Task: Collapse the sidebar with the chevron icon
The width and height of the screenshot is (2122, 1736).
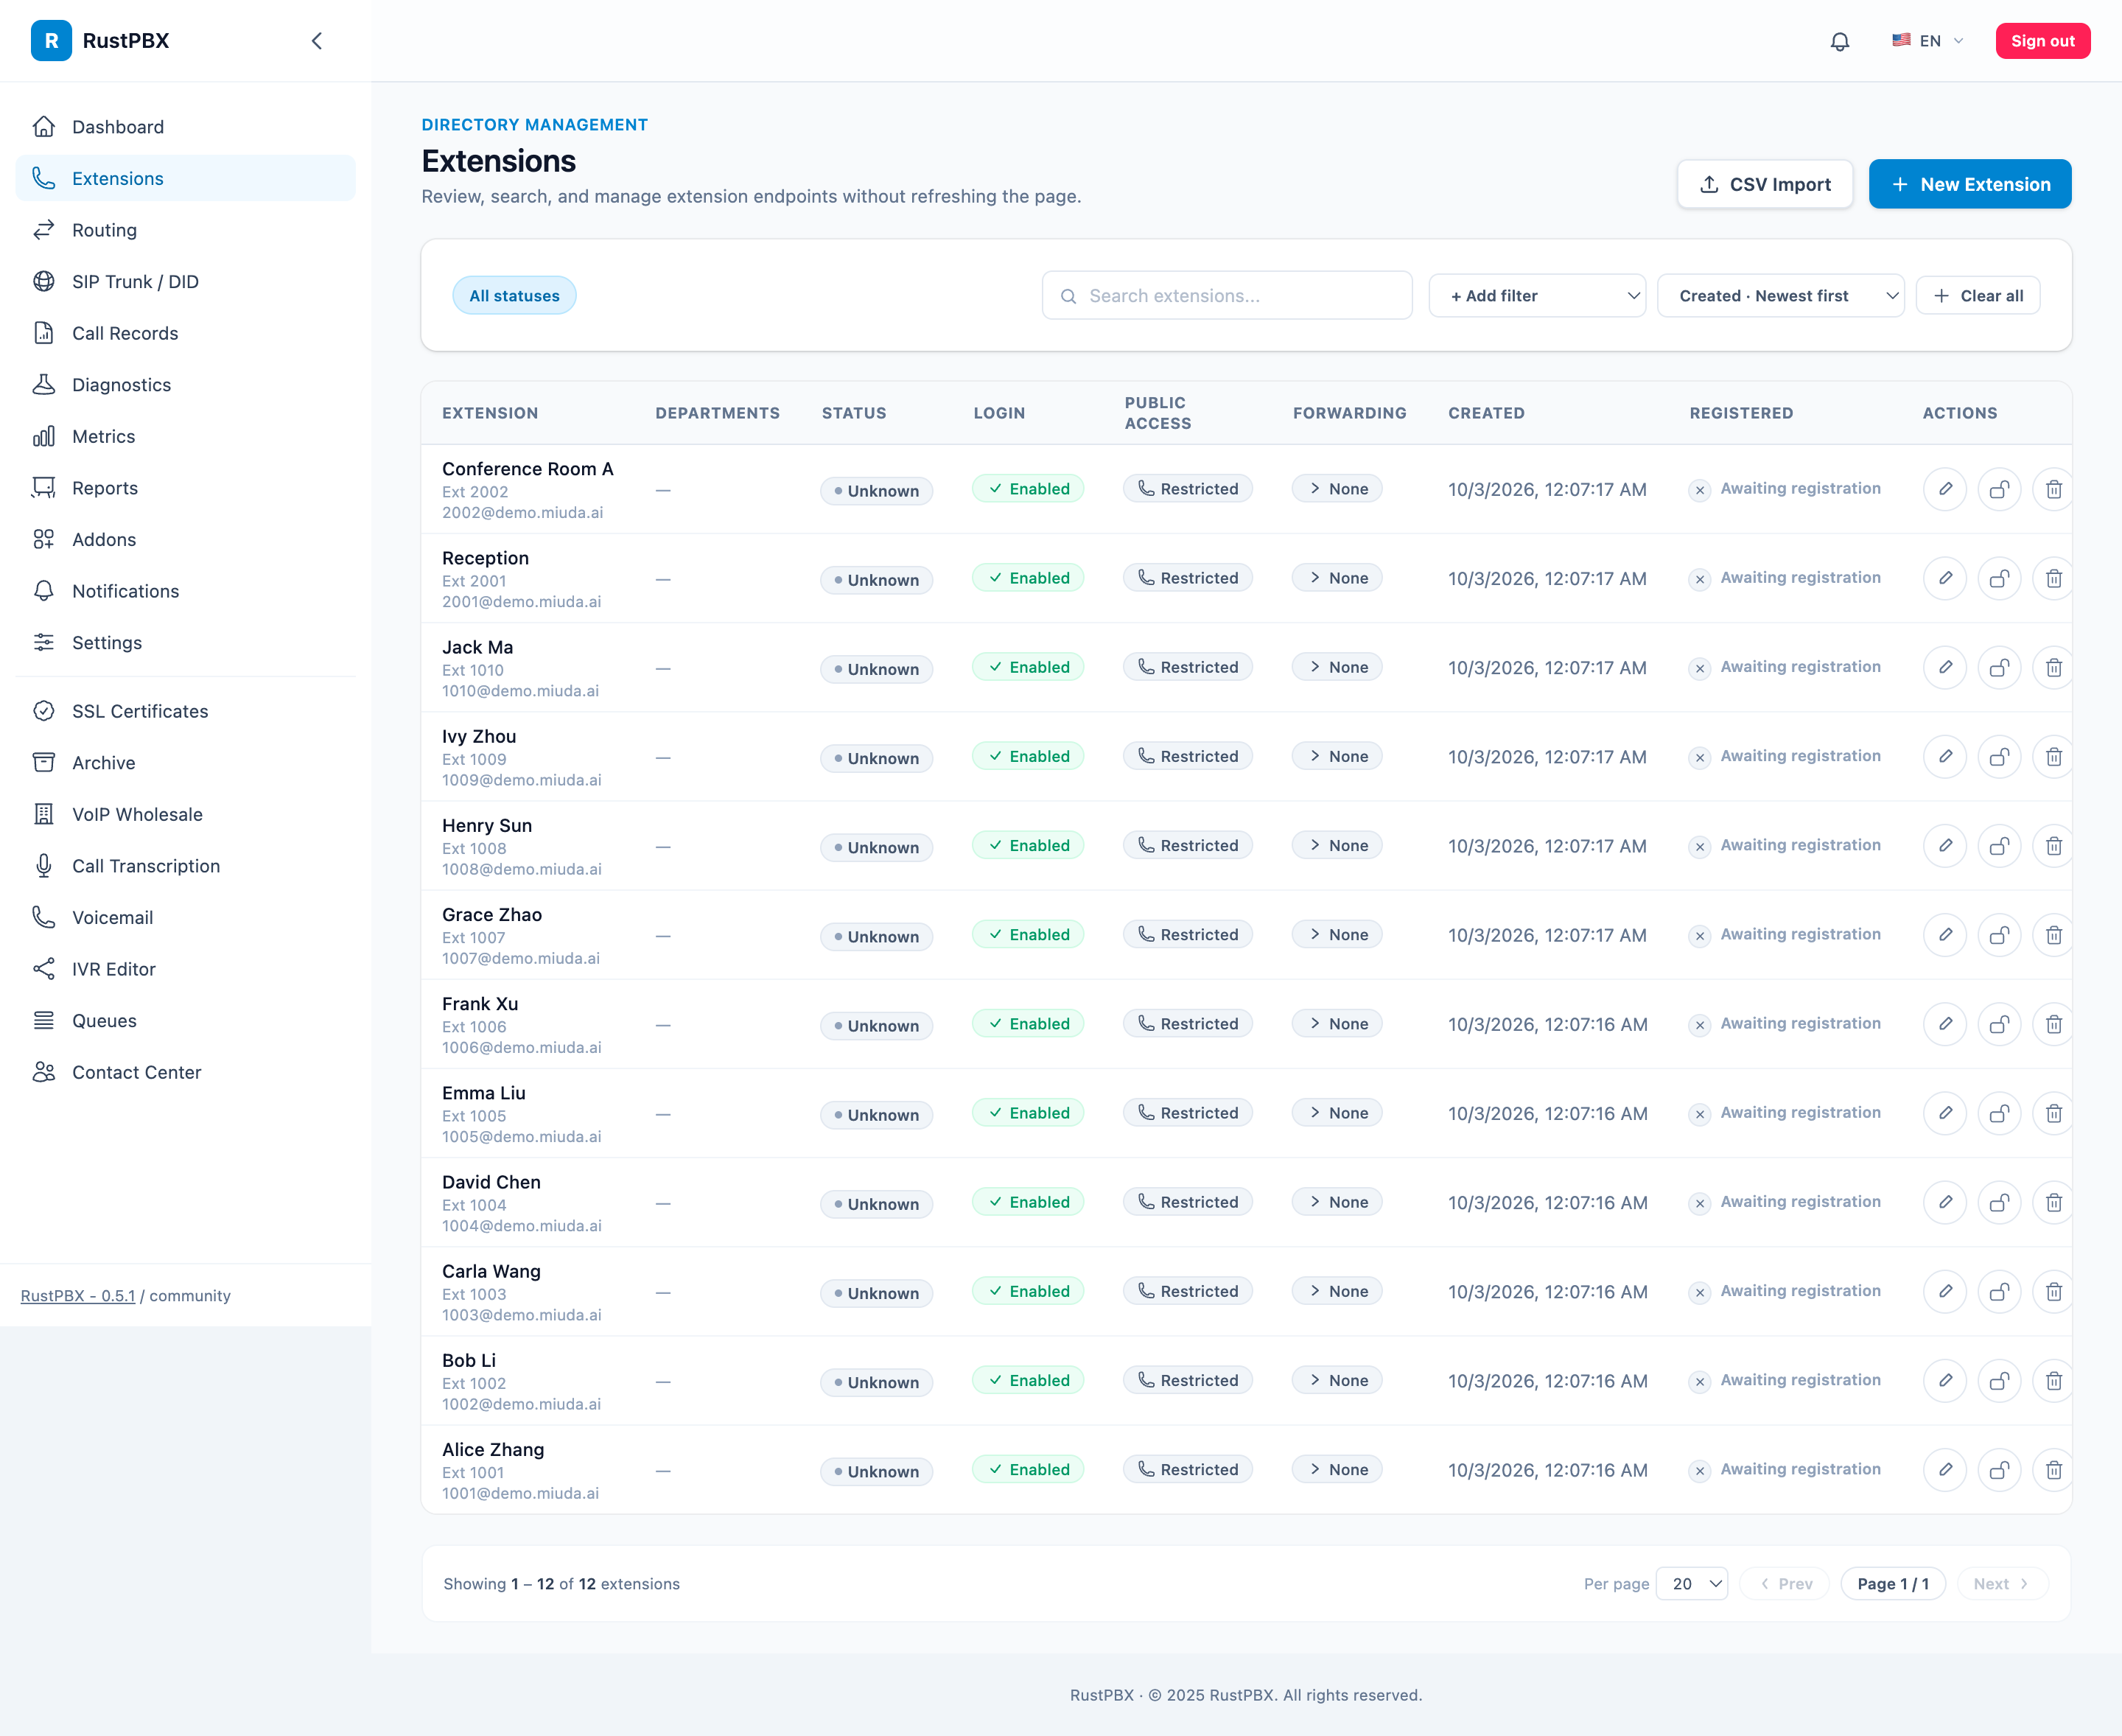Action: click(x=317, y=41)
